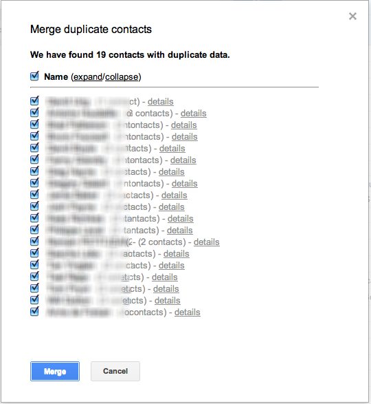Open details link of first contact row
This screenshot has height=404, width=371.
pyautogui.click(x=161, y=101)
